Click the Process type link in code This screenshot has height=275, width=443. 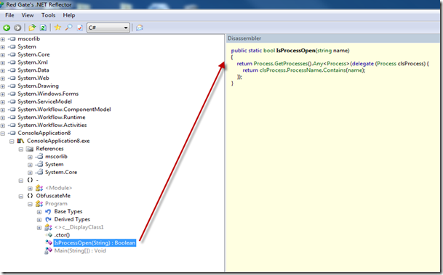pyautogui.click(x=261, y=64)
